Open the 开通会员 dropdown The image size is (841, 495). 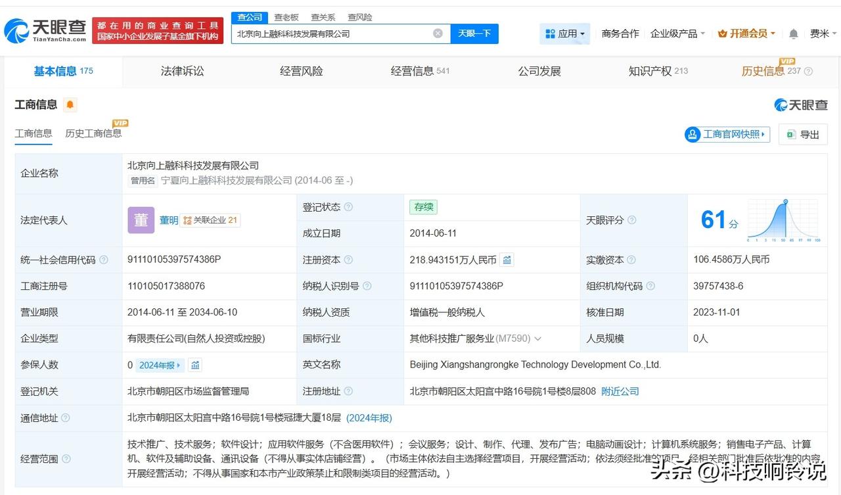tap(746, 34)
